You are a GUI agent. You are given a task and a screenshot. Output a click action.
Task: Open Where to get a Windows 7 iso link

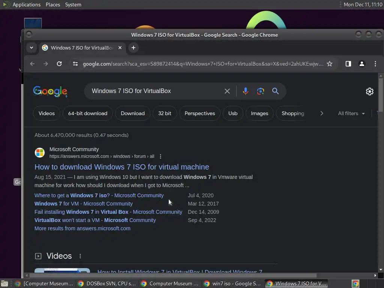click(x=99, y=195)
